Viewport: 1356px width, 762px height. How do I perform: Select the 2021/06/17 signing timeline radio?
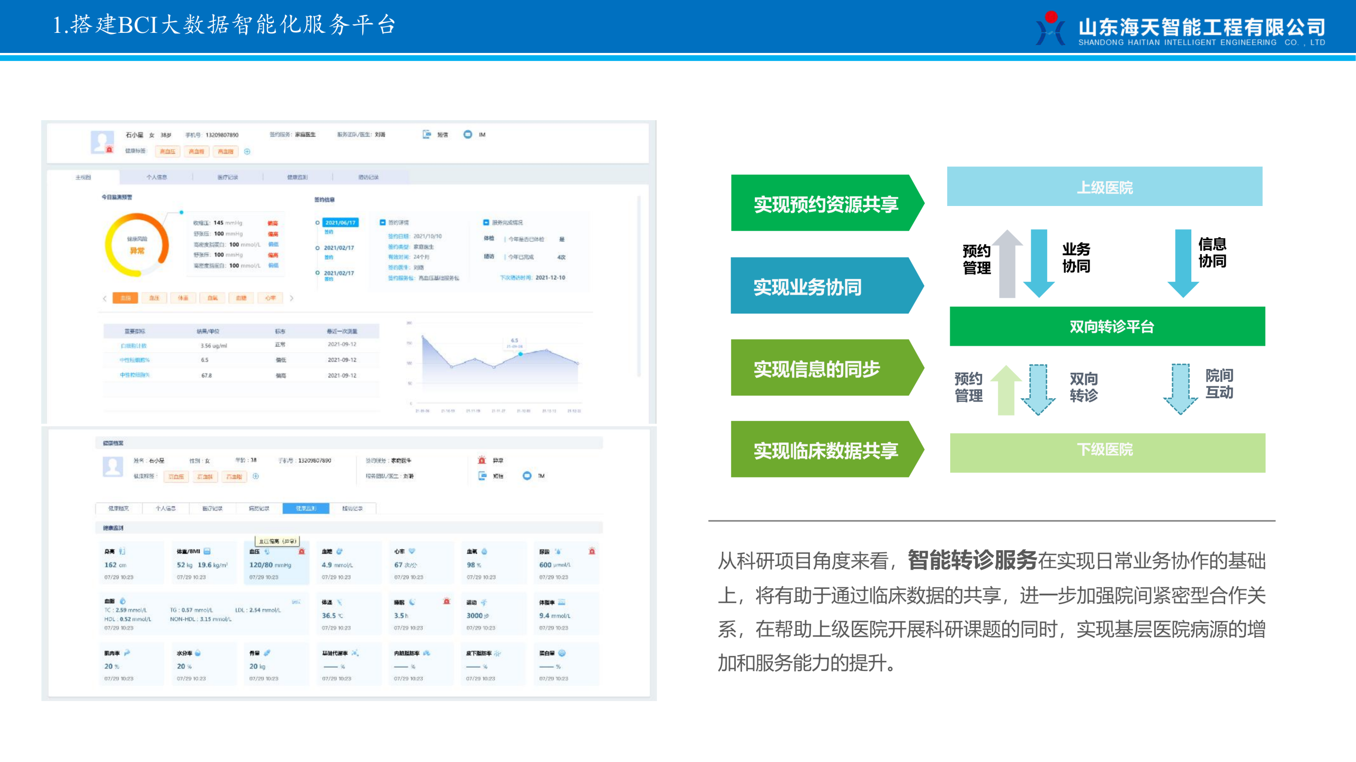[x=317, y=223]
